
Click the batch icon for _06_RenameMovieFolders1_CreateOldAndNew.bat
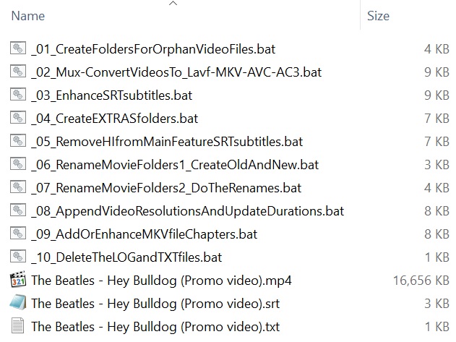click(18, 164)
